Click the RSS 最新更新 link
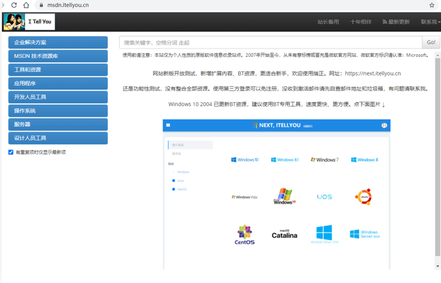 (396, 22)
